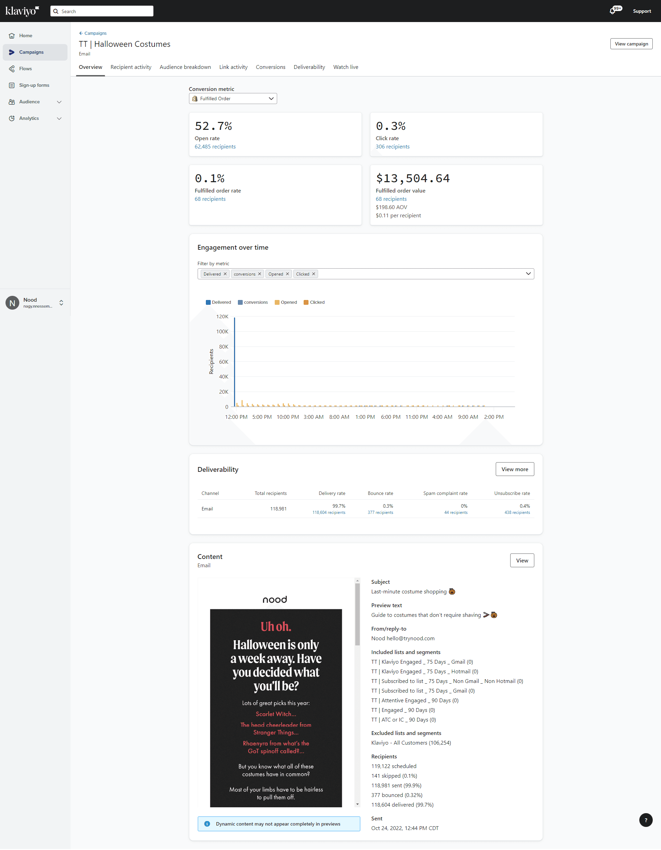661x850 pixels.
Task: Click the email preview scroll down arrow
Action: (x=357, y=804)
